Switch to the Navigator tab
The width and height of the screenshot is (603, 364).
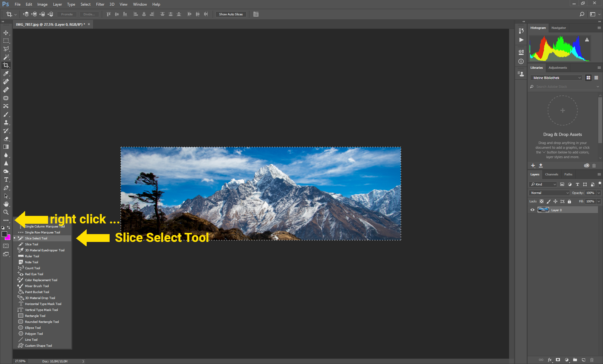pos(558,28)
